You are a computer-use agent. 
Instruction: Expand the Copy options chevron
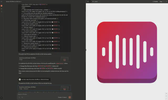click(164, 2)
